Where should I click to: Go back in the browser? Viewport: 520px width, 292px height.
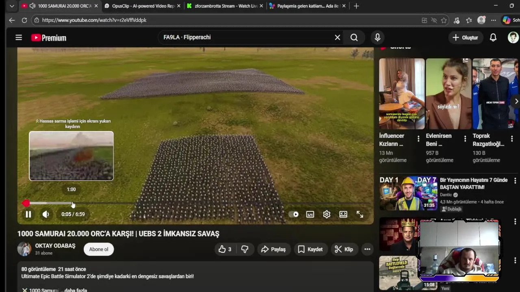pyautogui.click(x=12, y=20)
